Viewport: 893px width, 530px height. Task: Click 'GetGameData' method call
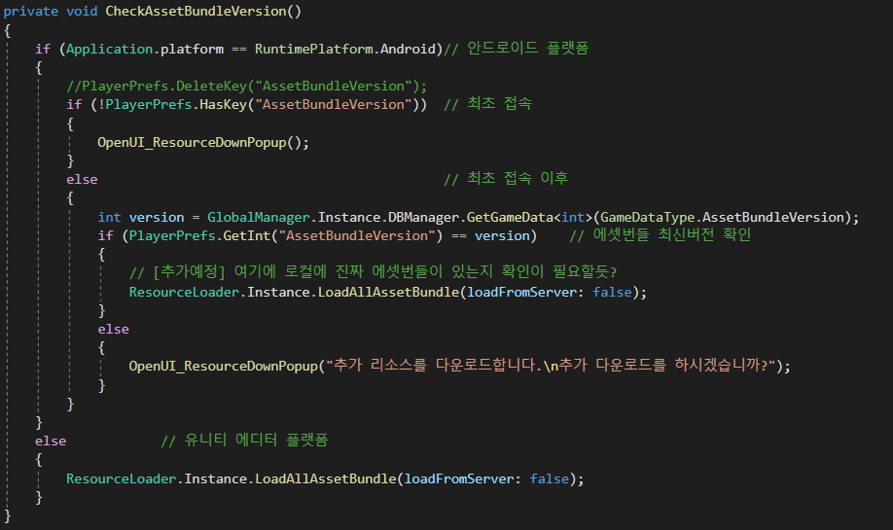pos(510,218)
